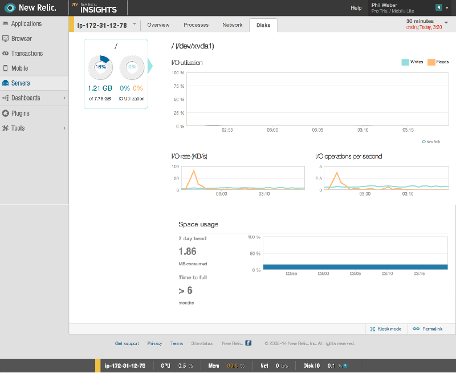
Task: Click the blue space usage bar in chart
Action: pos(355,267)
